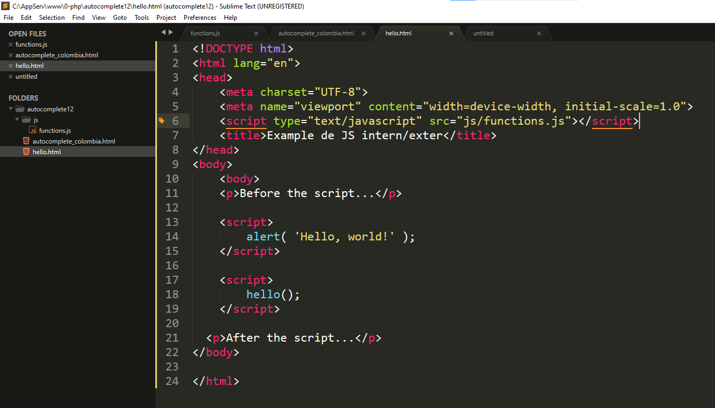Collapse the autocomplete12 folder
Viewport: 715px width, 408px height.
coord(11,109)
